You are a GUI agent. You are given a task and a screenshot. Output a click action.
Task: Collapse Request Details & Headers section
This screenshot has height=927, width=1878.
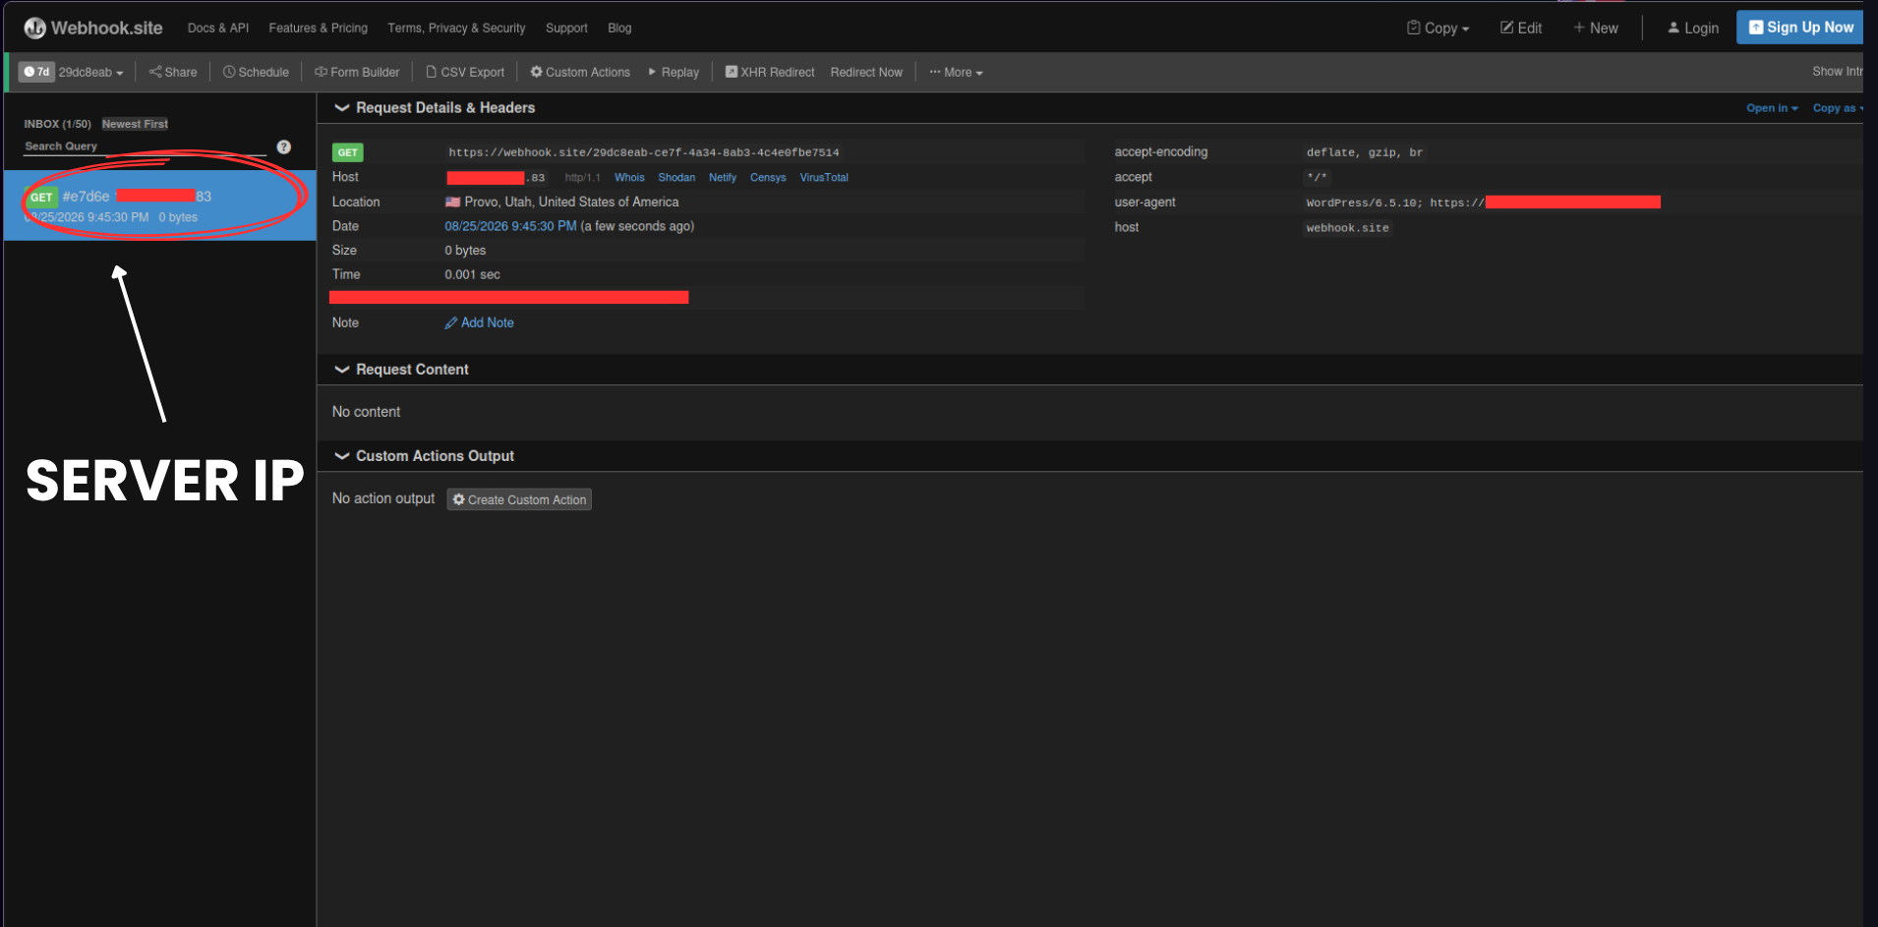[x=436, y=107]
